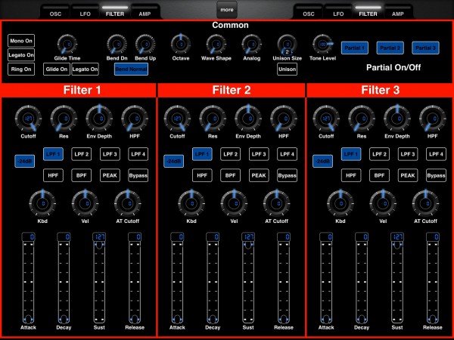Screen dimensions: 454x340
Task: Toggle Legato On next to Glide On
Action: pos(85,69)
